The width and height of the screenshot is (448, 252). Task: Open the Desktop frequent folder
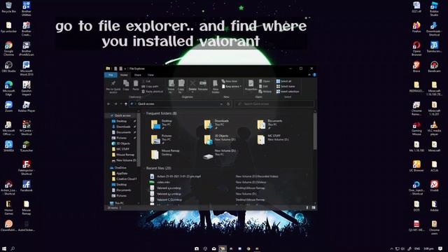coord(162,125)
